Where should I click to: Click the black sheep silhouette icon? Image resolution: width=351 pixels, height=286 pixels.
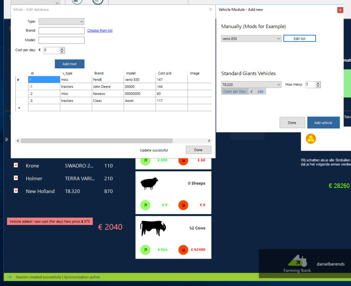tap(149, 184)
